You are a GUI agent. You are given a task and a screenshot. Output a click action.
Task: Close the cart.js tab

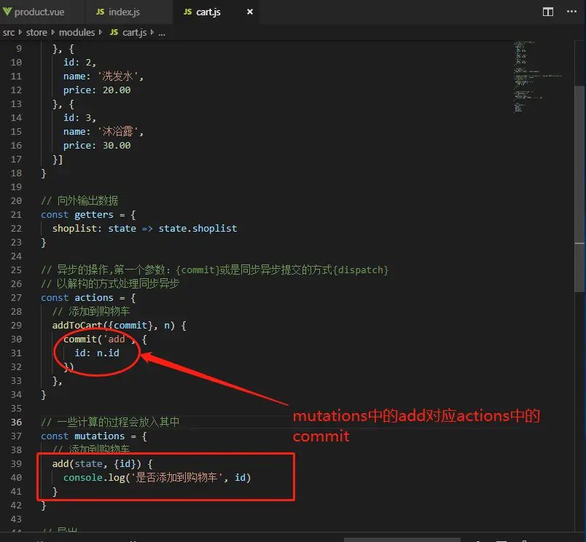point(250,12)
